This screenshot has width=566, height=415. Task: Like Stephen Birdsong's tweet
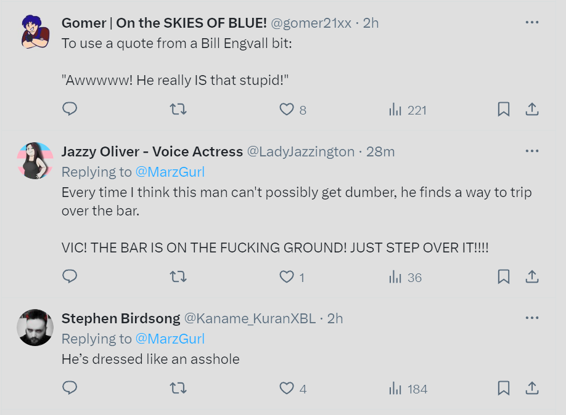[286, 389]
